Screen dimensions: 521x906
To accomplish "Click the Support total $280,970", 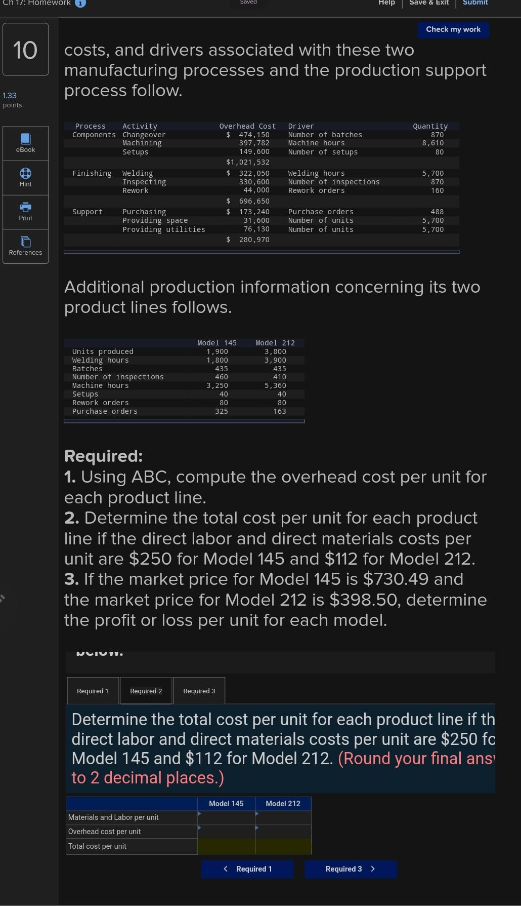I will coord(248,240).
